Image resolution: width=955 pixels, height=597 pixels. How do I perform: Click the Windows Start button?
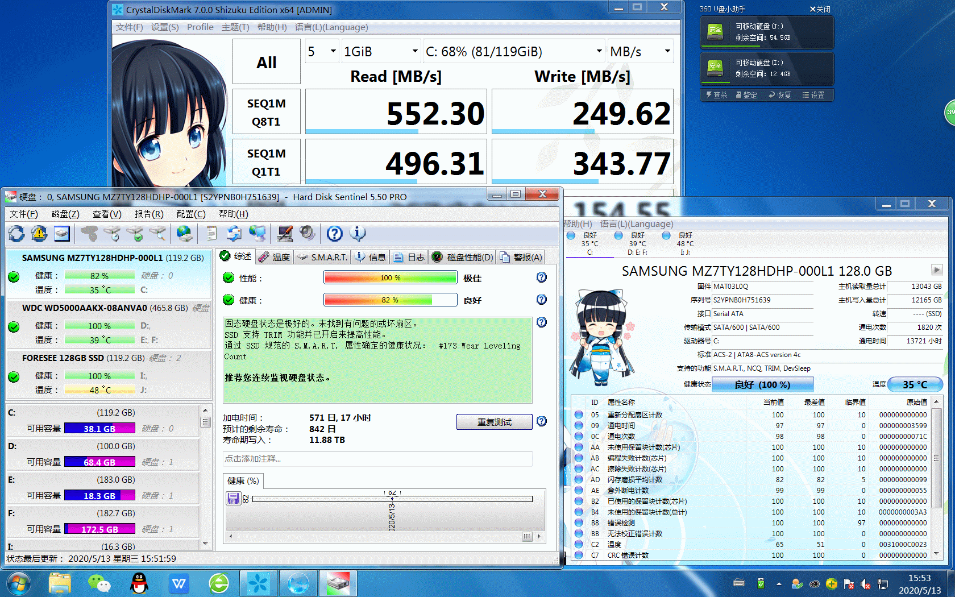click(19, 583)
